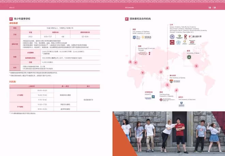Click the page number 19 in header
The width and height of the screenshot is (225, 156).
coord(214,7)
